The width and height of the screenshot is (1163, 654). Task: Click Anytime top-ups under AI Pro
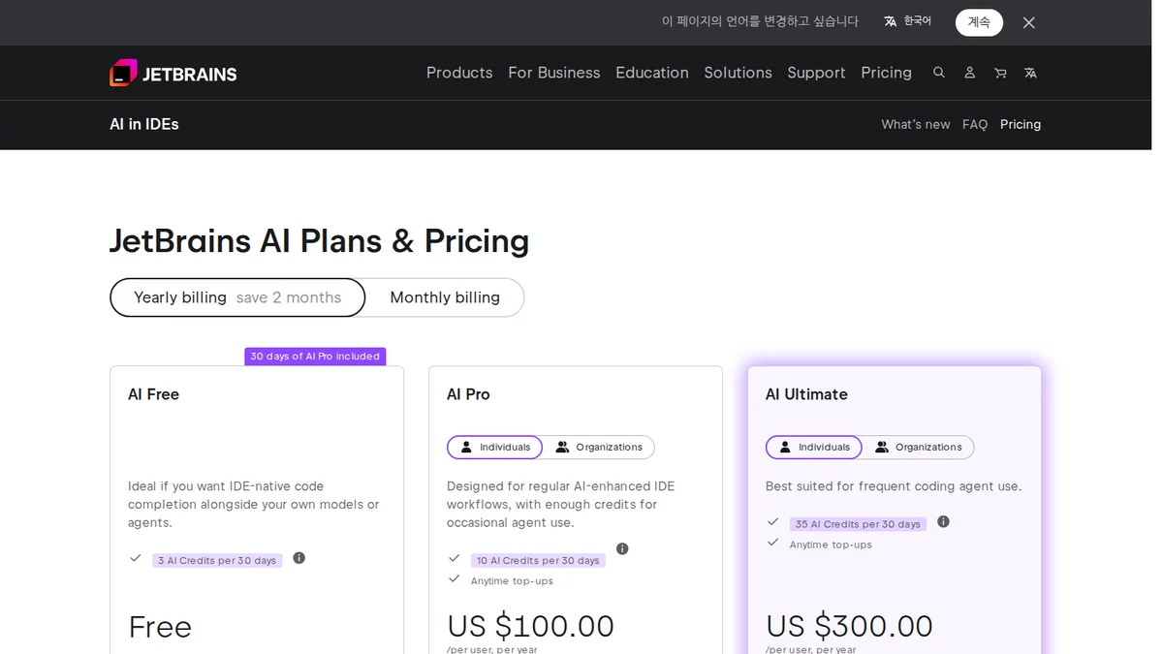coord(512,581)
